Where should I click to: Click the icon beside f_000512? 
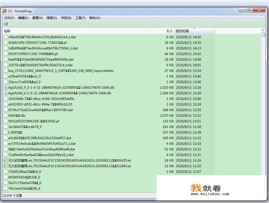tap(6, 132)
